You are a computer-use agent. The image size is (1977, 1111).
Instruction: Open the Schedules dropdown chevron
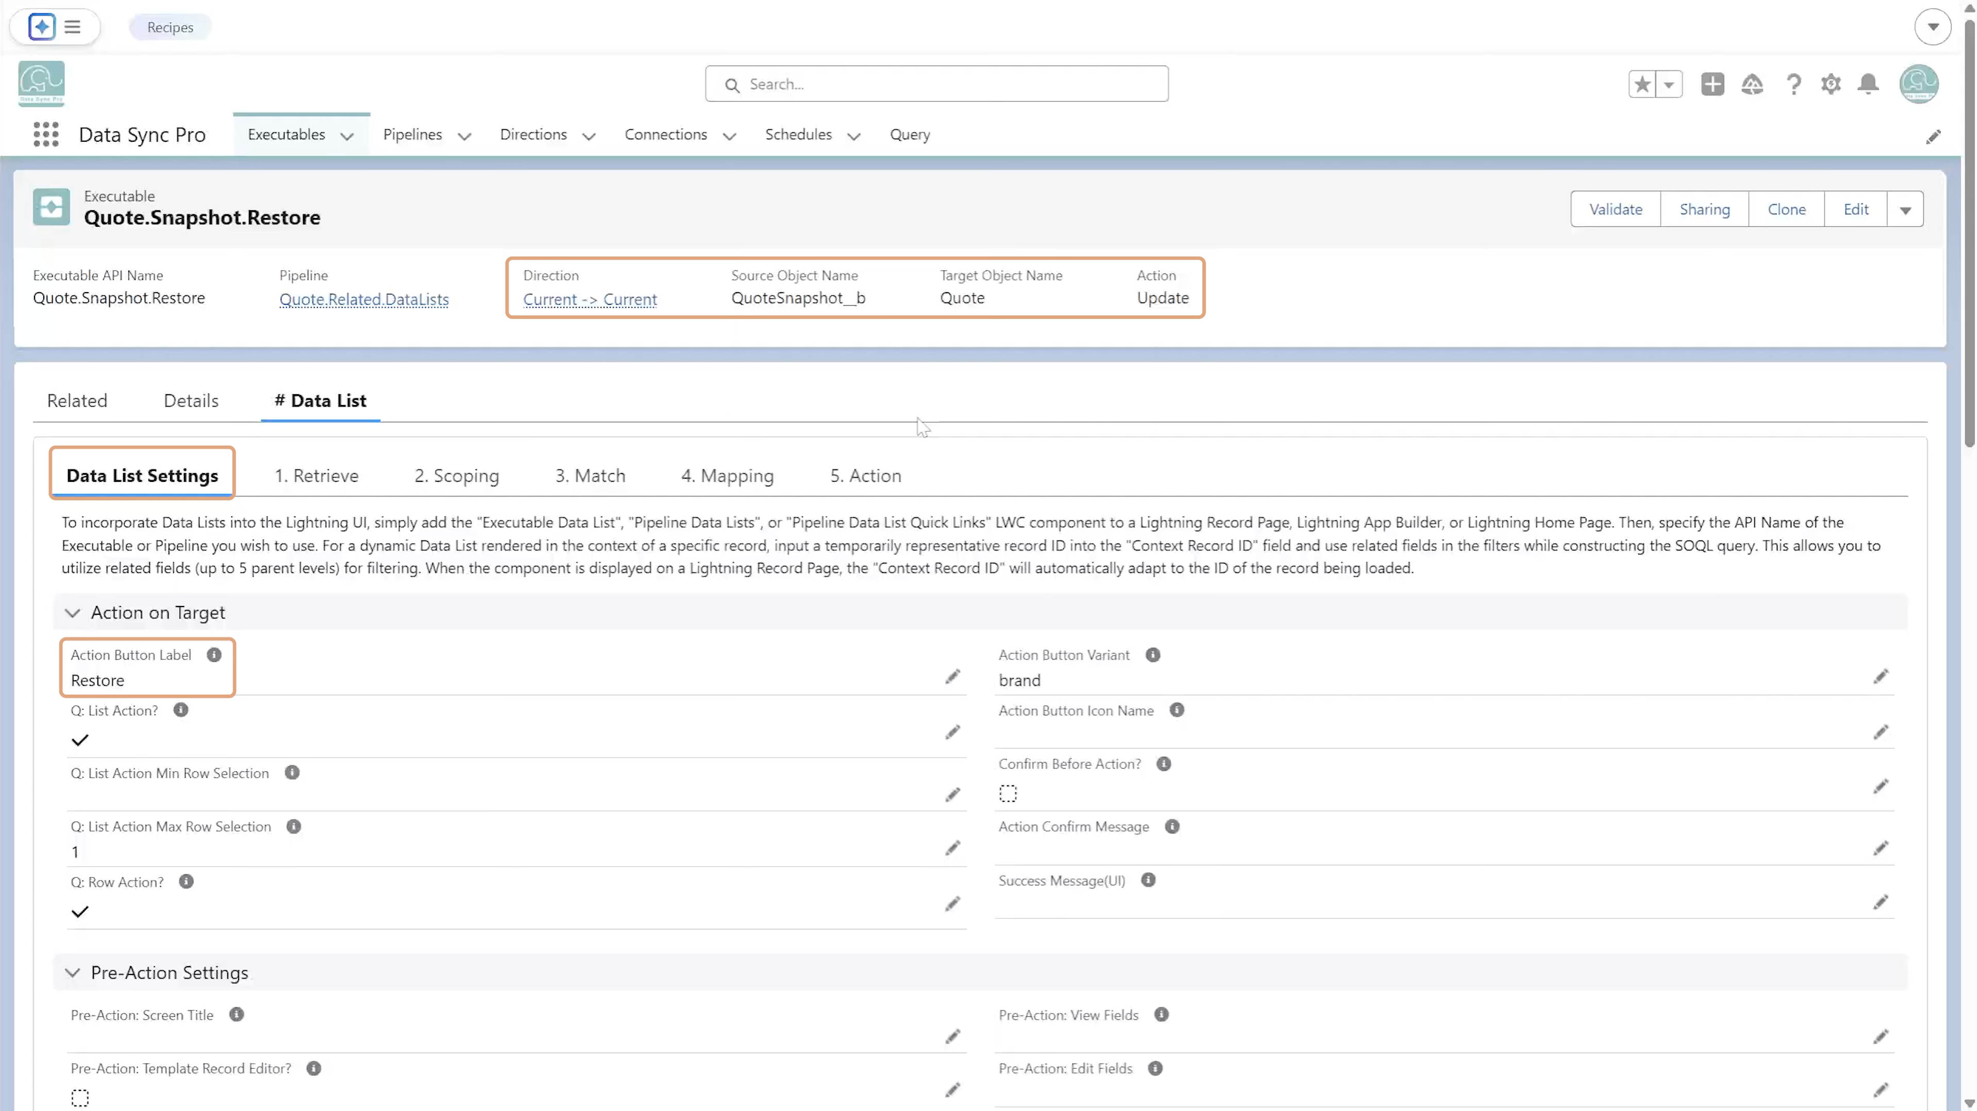[853, 137]
